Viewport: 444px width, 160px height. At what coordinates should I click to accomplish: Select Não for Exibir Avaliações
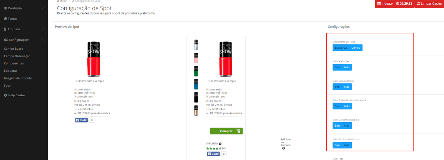coord(347,67)
